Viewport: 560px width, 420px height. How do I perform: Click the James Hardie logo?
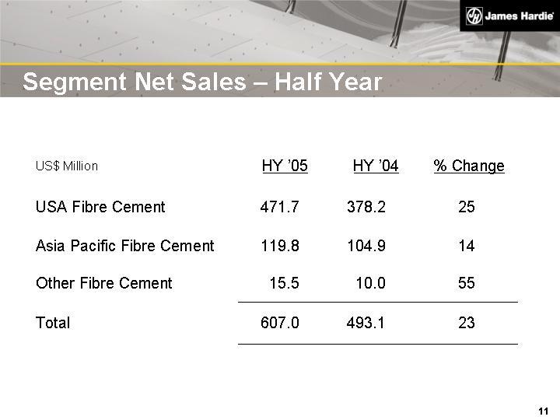(509, 16)
